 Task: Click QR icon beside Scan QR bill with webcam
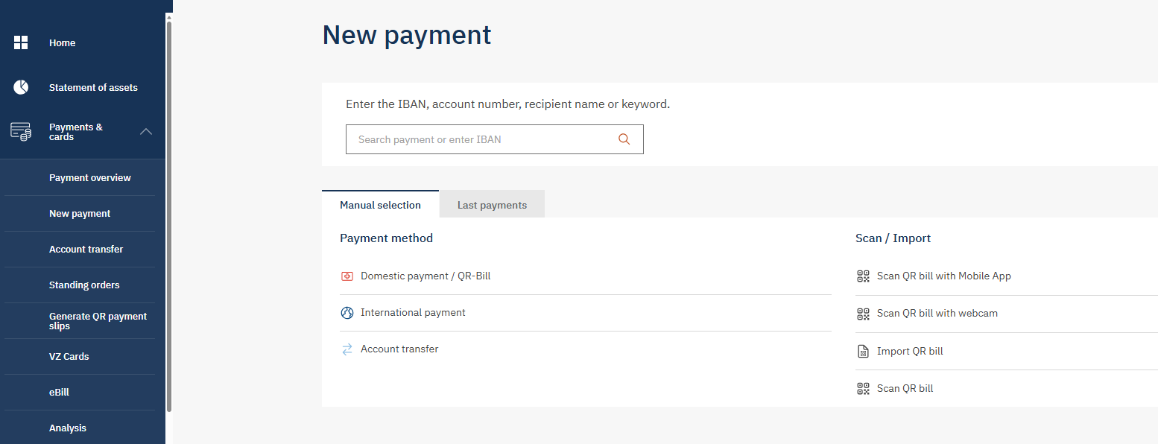click(x=864, y=314)
